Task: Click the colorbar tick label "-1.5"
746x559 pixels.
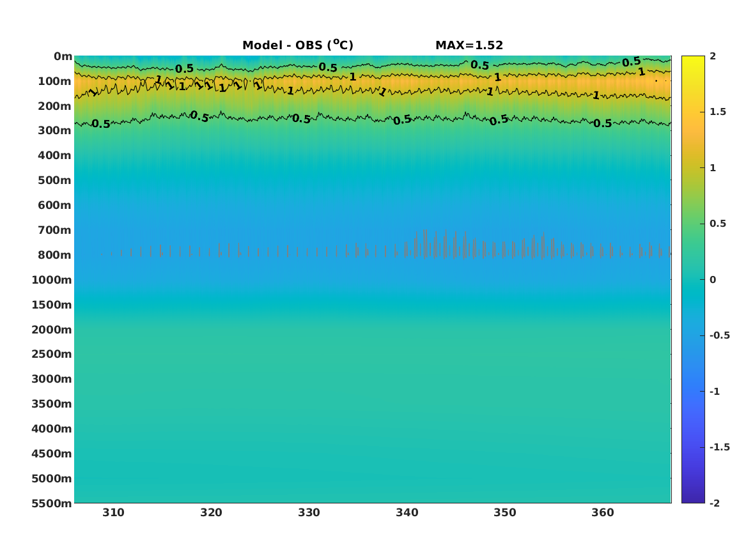Action: click(719, 447)
